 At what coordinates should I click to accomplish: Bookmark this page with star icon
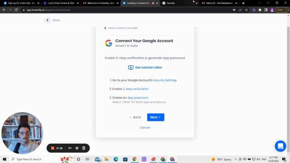[246, 10]
